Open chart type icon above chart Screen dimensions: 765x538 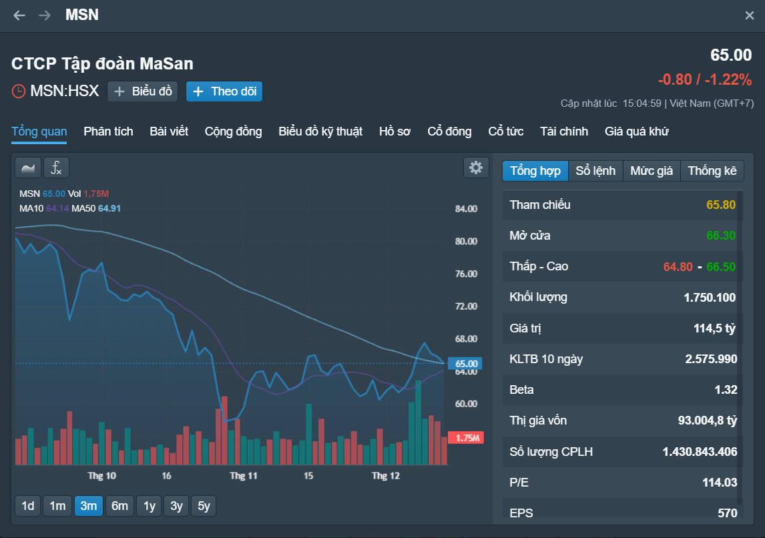click(x=28, y=168)
